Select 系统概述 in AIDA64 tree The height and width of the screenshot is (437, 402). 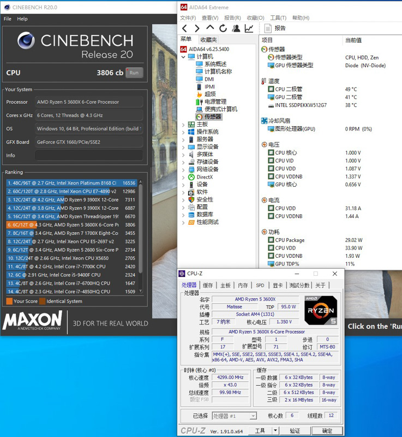[x=215, y=64]
